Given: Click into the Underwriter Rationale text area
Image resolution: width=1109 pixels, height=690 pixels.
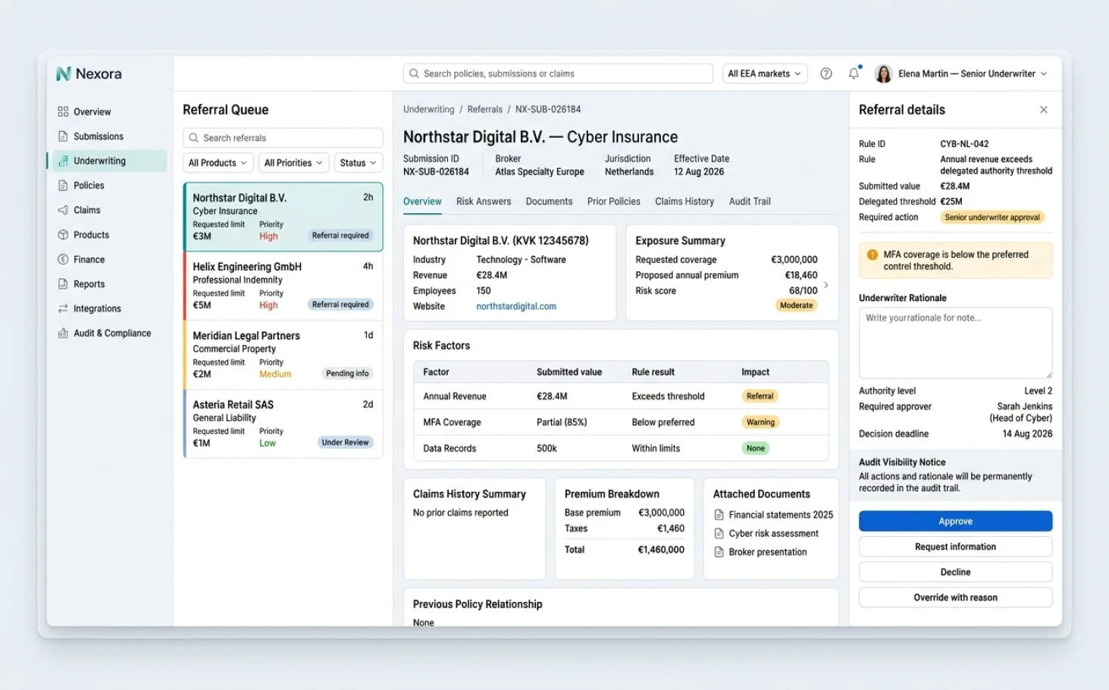Looking at the screenshot, I should (955, 343).
